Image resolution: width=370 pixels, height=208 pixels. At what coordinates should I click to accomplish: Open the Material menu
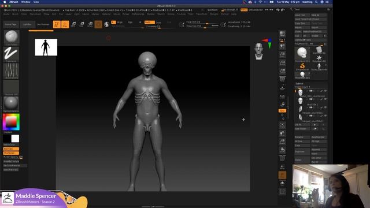click(x=106, y=14)
